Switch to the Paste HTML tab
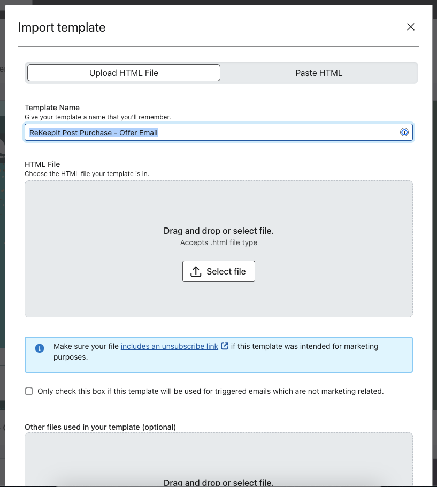The height and width of the screenshot is (487, 437). [319, 73]
